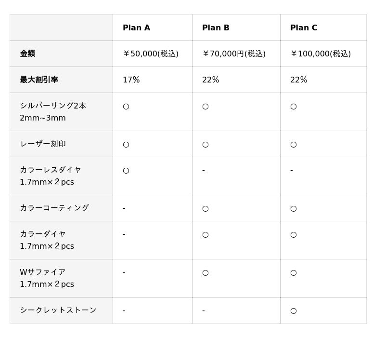Click the Plan A column header
The height and width of the screenshot is (338, 385).
[136, 28]
